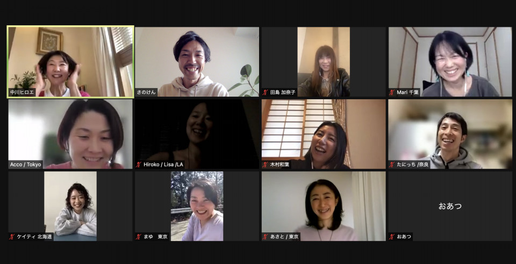Viewport: 516px width, 264px height.
Task: Click the Acco / Tokyo name label
Action: click(26, 165)
